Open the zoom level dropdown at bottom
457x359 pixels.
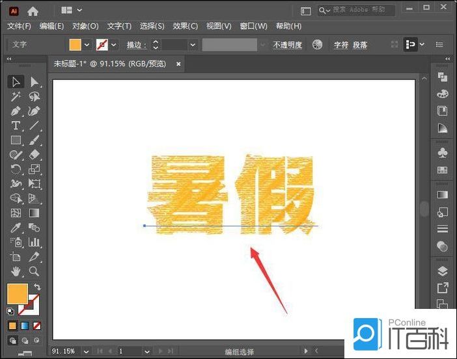pos(86,351)
